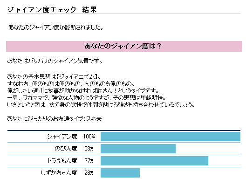Click the 俺がしたい通りに物事が動かなければ line

(83, 91)
